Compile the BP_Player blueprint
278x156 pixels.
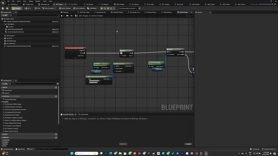click(17, 8)
